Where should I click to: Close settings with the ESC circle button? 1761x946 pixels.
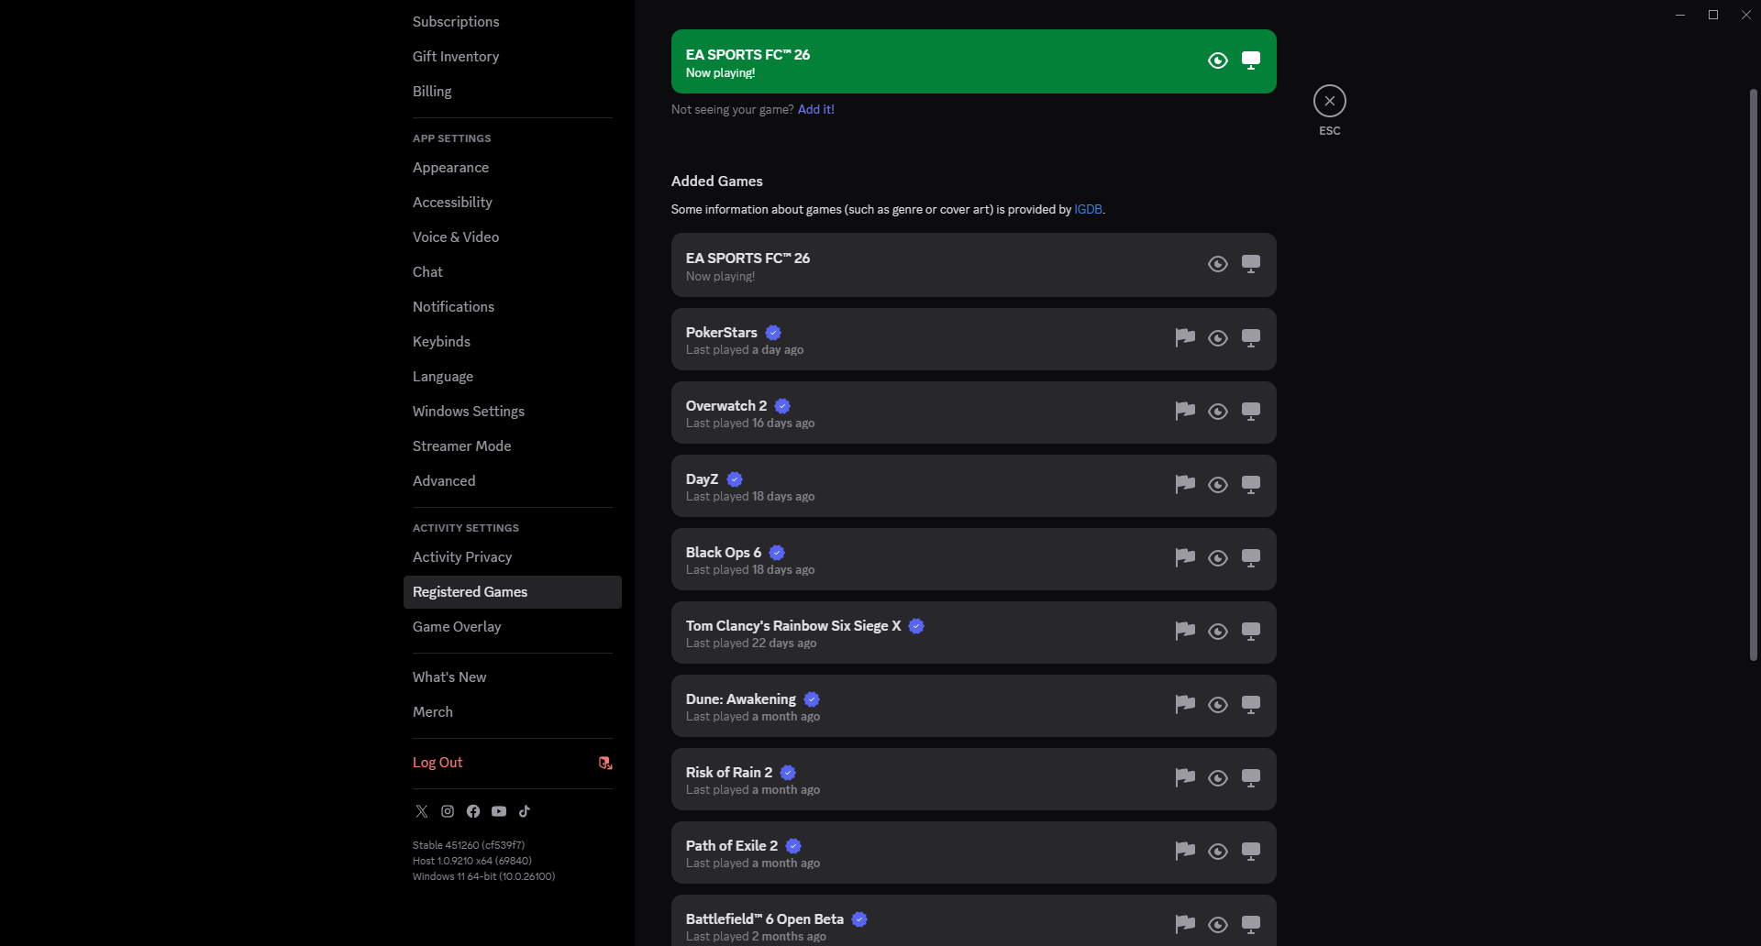[x=1330, y=101]
